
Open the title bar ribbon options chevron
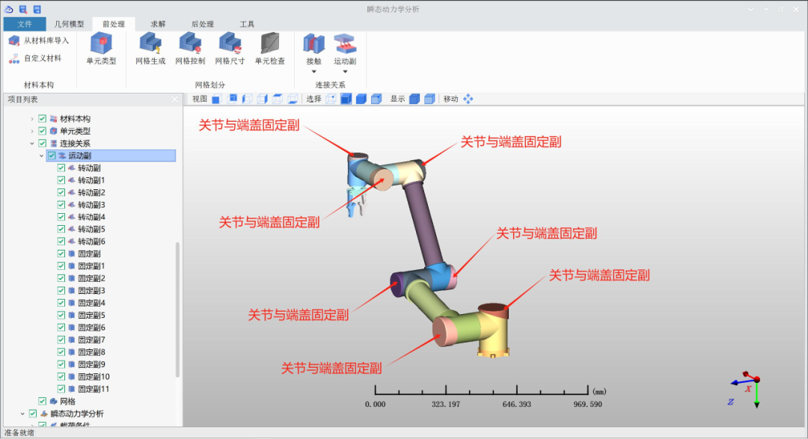click(751, 9)
